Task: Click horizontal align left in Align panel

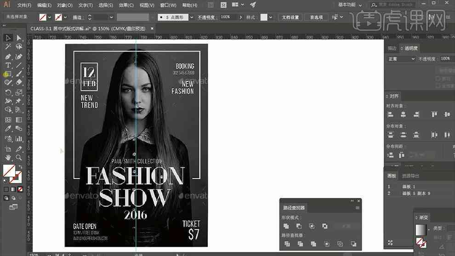Action: pos(391,114)
